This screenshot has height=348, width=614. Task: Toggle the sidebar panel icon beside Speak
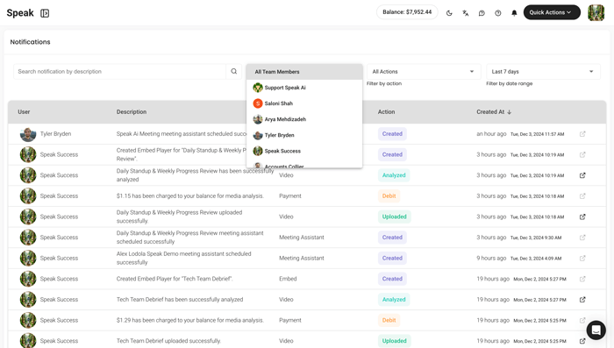click(45, 13)
